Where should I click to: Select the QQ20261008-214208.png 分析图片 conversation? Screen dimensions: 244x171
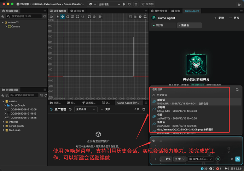pos(196,131)
